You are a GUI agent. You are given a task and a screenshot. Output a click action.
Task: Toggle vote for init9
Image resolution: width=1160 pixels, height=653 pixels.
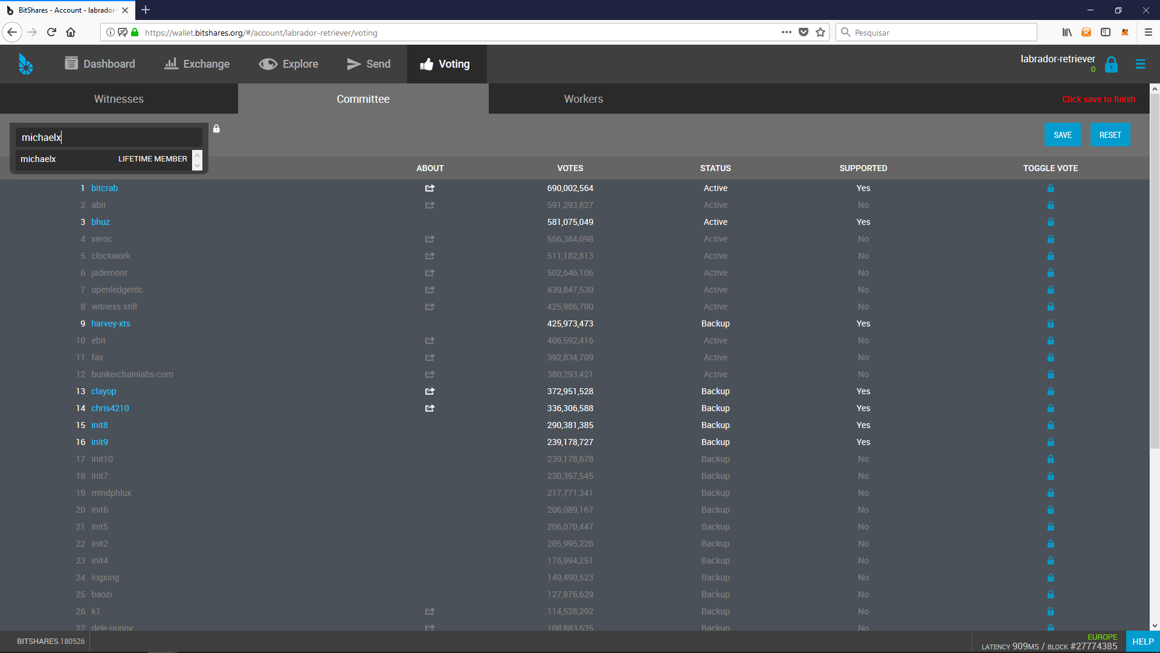(1050, 442)
